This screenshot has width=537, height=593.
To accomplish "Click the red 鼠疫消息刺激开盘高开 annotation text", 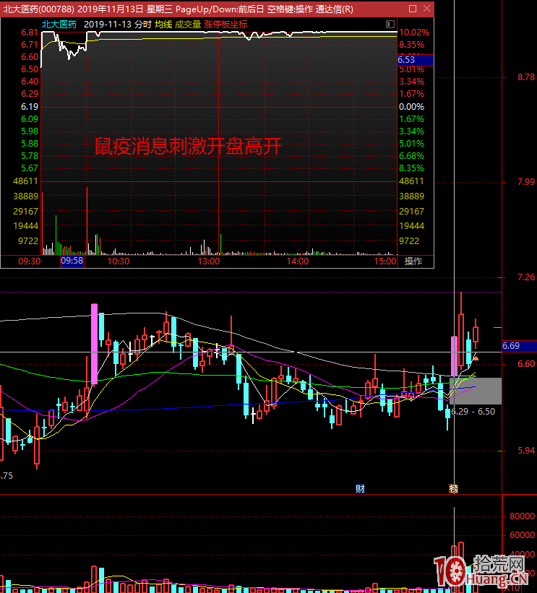I will [x=188, y=146].
